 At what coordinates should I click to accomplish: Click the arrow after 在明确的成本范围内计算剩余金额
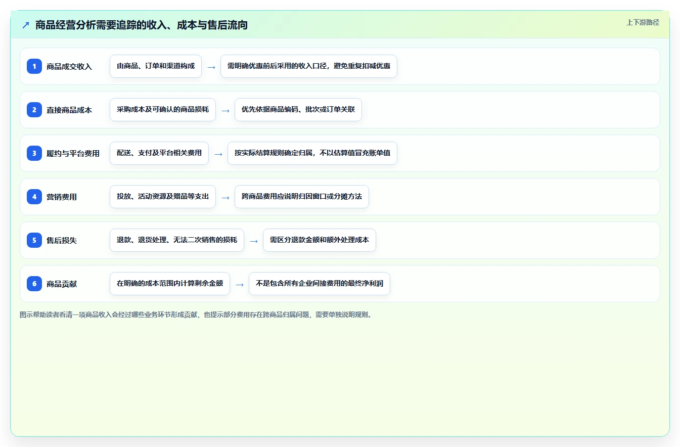click(x=240, y=284)
